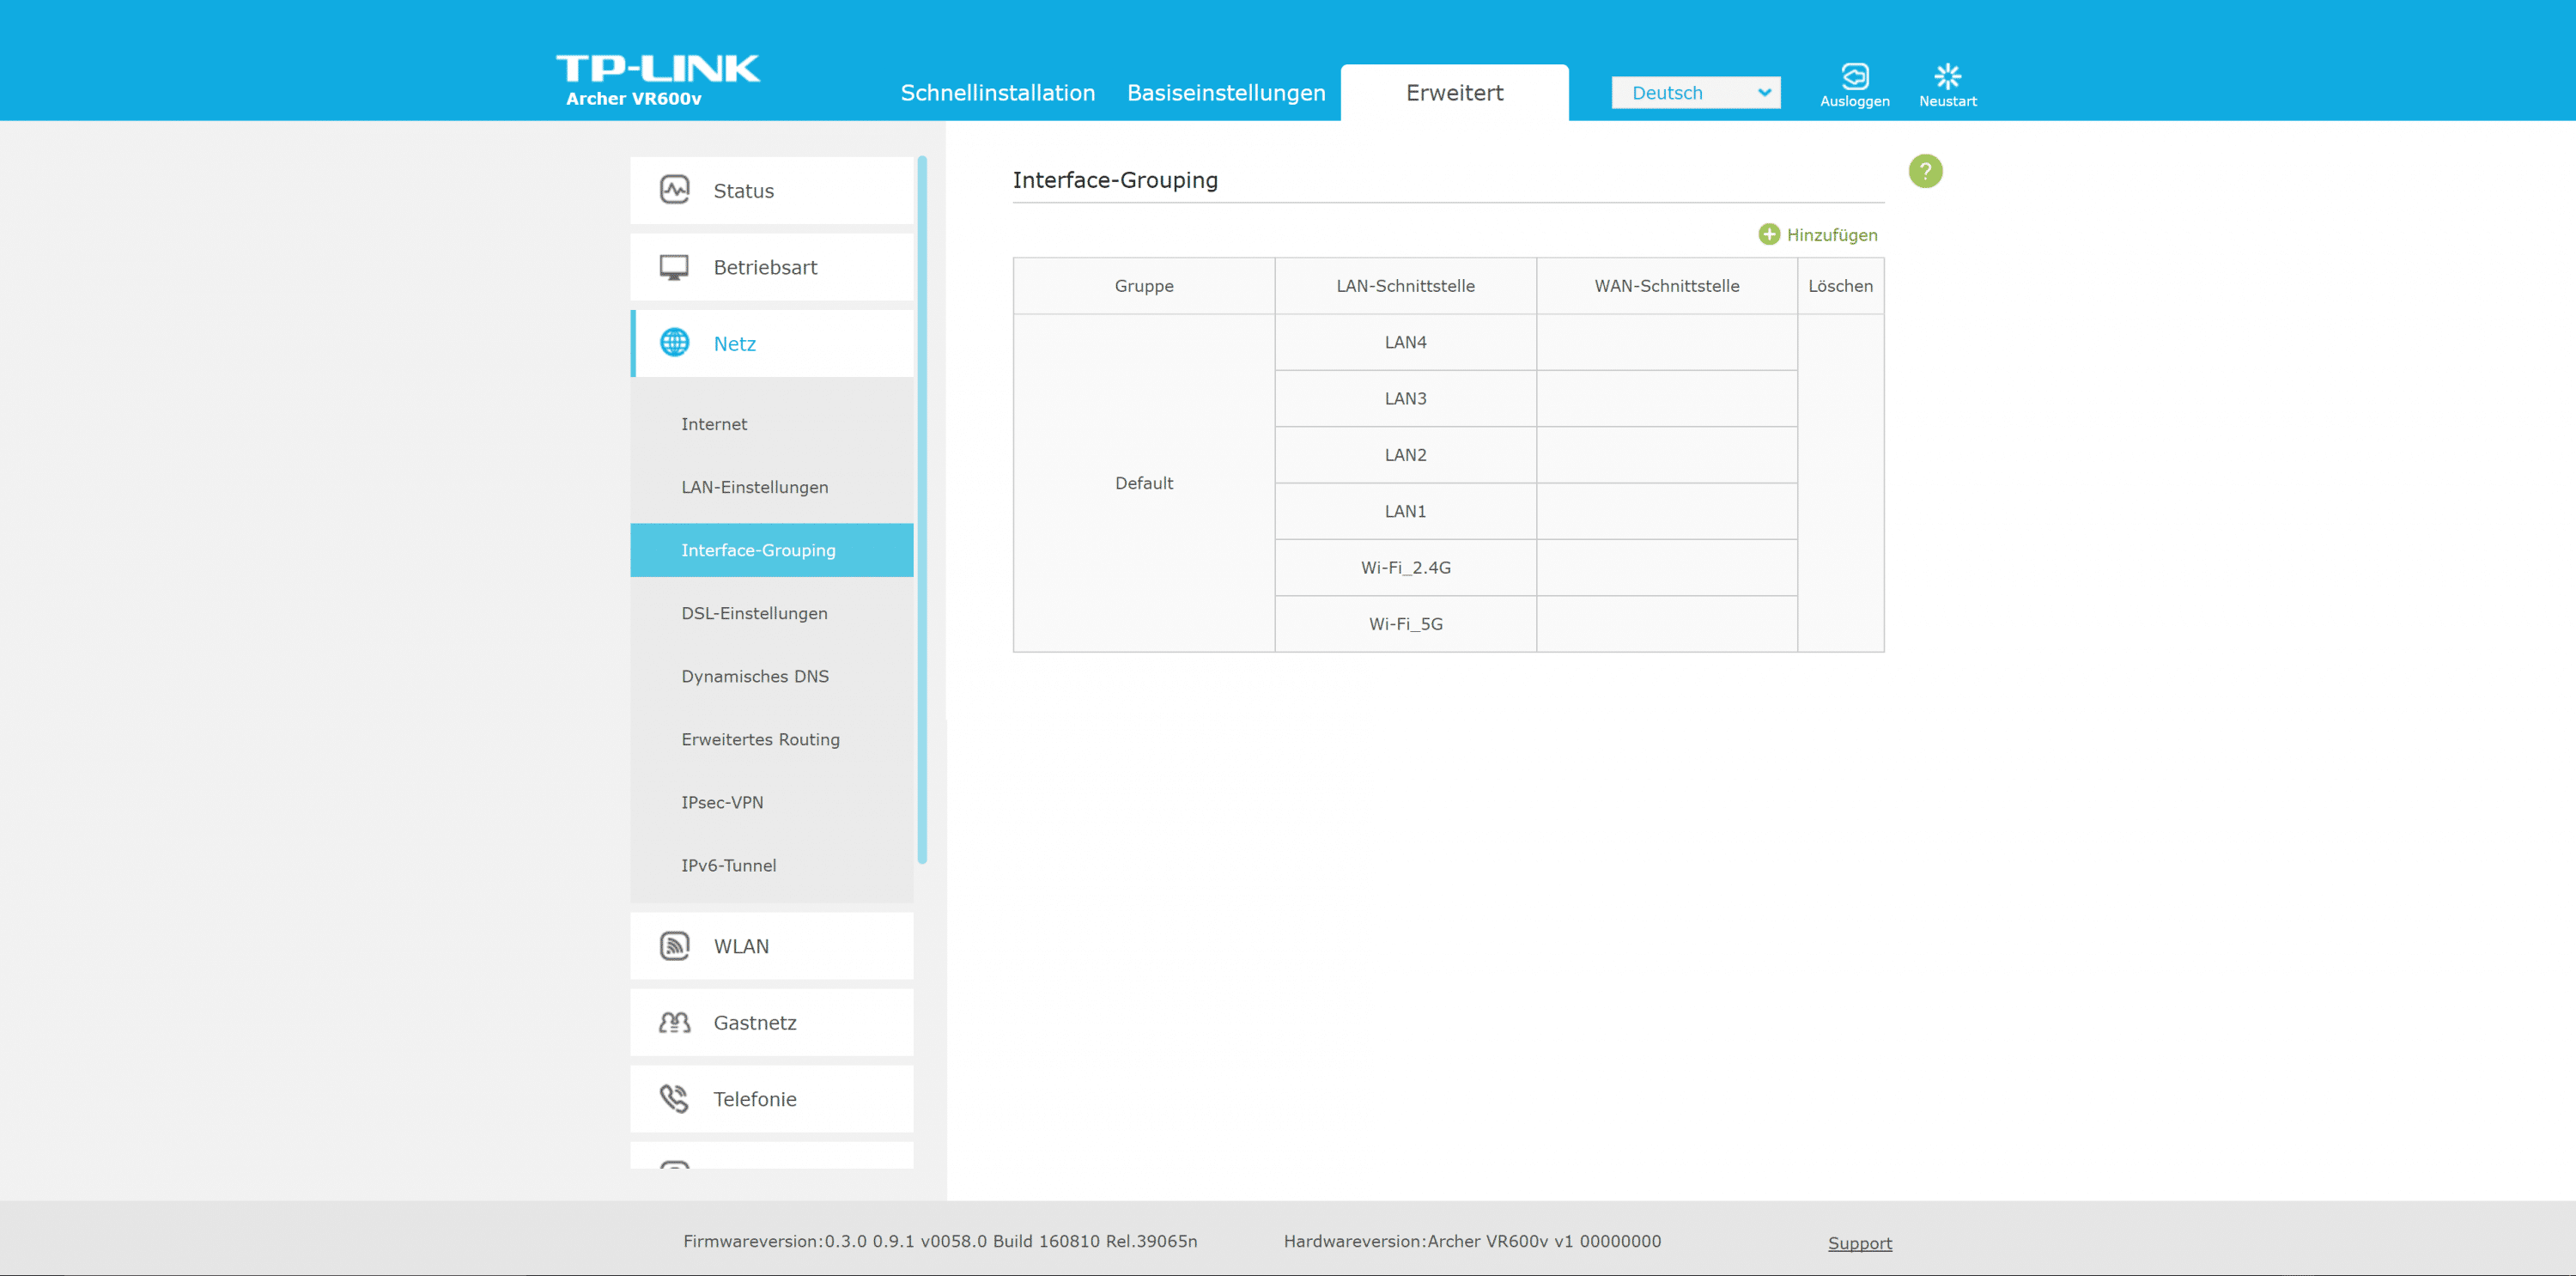Click the Ausloggen logout icon
The image size is (2576, 1276).
(1854, 77)
